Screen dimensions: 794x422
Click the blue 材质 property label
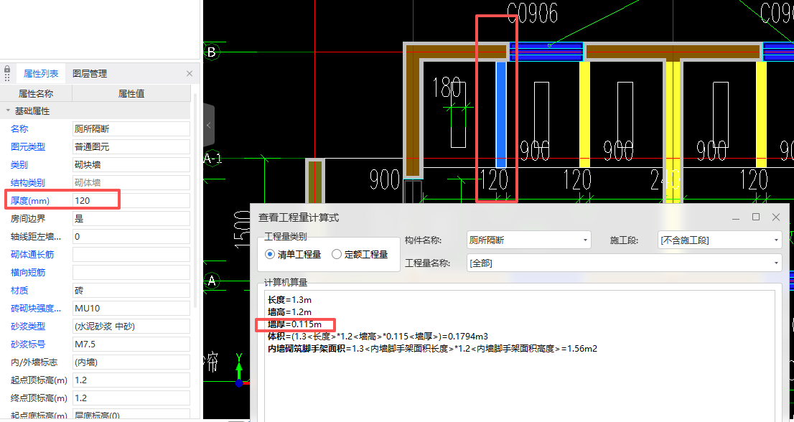(x=19, y=290)
